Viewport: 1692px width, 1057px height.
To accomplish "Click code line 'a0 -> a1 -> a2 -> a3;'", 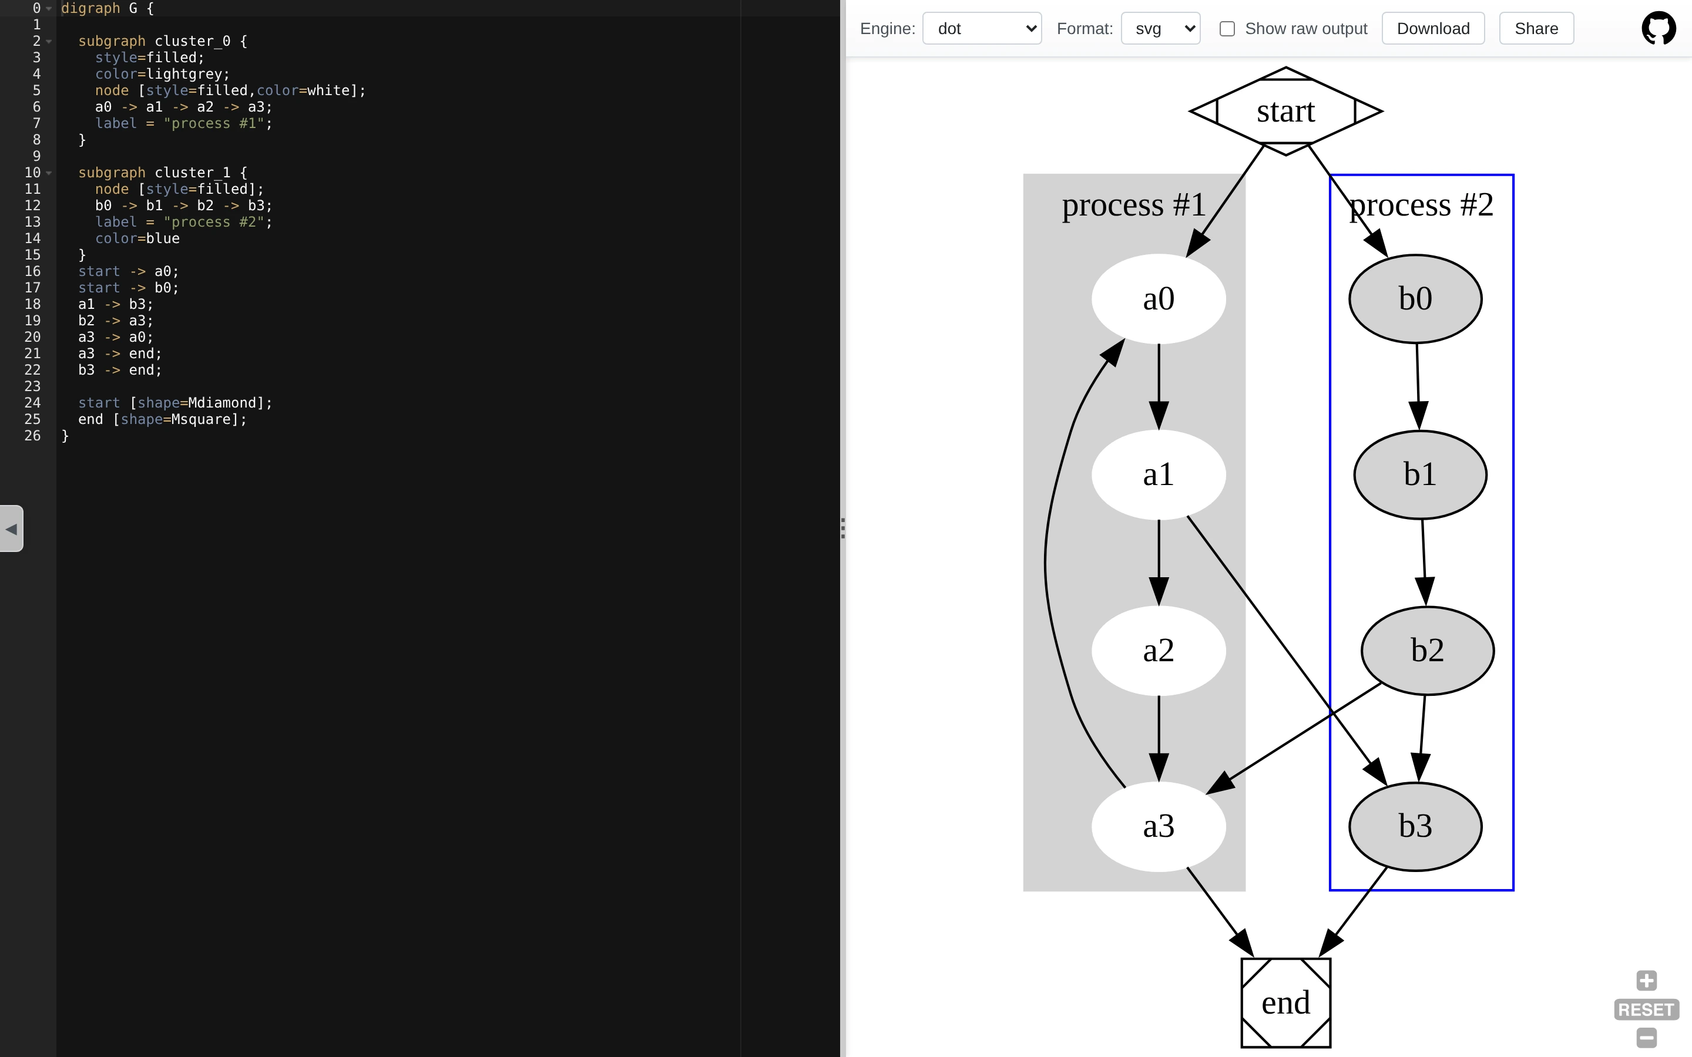I will point(184,107).
